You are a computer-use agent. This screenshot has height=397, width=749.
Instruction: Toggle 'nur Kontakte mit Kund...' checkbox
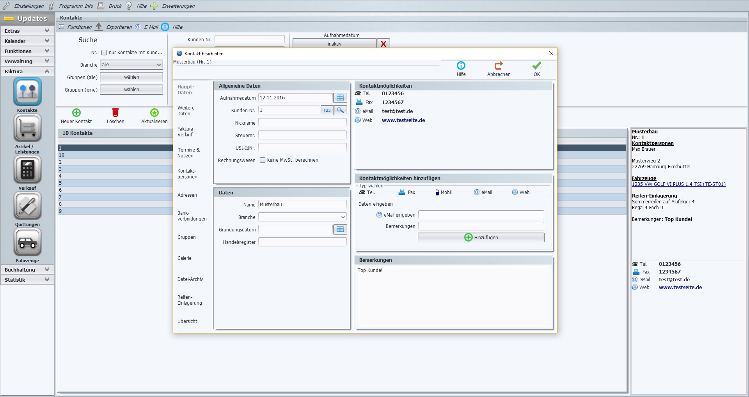pyautogui.click(x=104, y=53)
